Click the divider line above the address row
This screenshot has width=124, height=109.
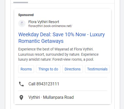pos(63,91)
